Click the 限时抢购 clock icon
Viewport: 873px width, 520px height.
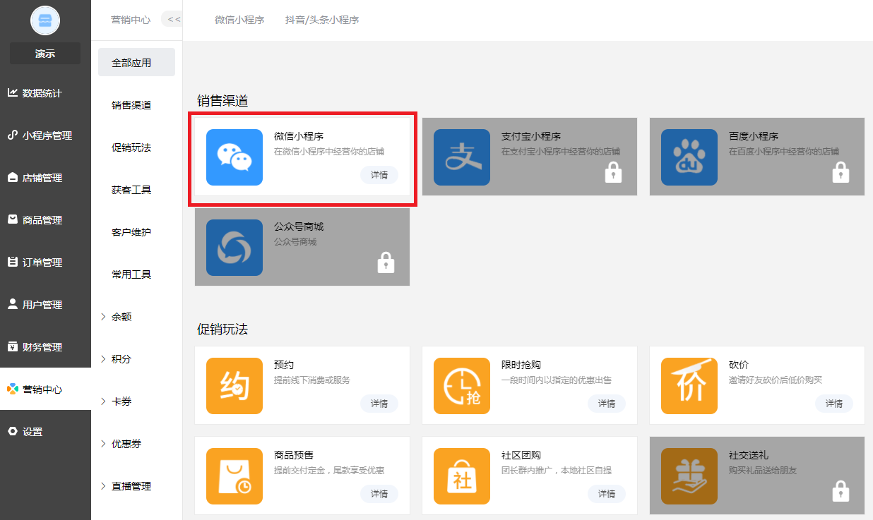coord(462,386)
